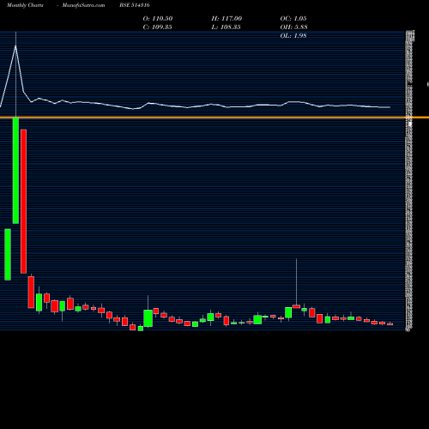Click the 'BSE 514316' symbol text
Screen dimensions: 429x429
click(135, 5)
